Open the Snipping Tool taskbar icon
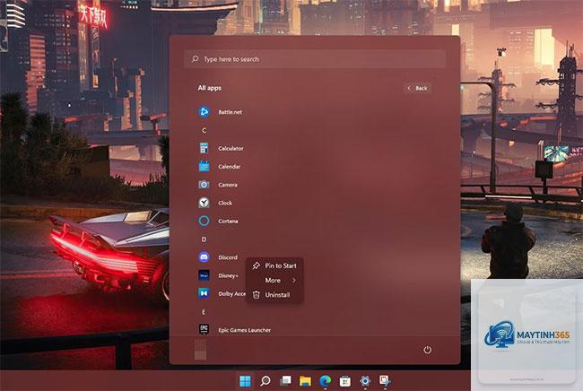 click(x=385, y=380)
